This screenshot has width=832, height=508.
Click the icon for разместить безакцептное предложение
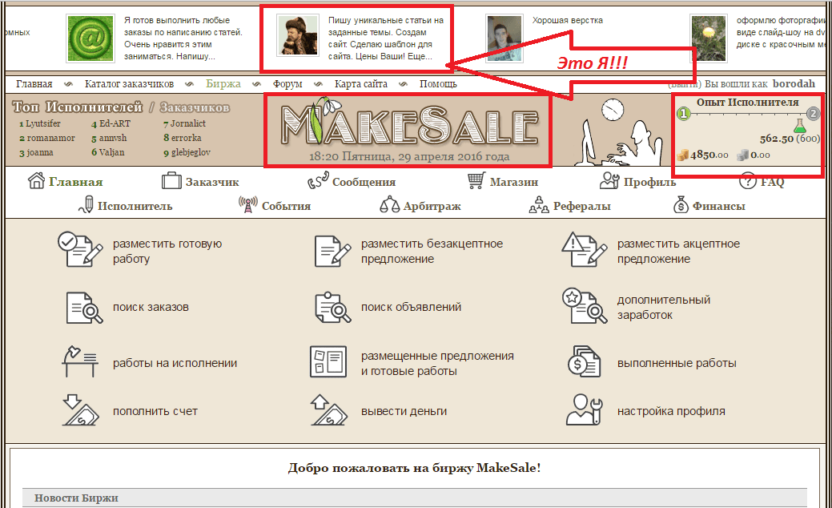tap(332, 251)
